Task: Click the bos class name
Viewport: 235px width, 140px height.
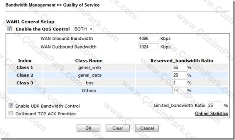Action: pyautogui.click(x=90, y=83)
